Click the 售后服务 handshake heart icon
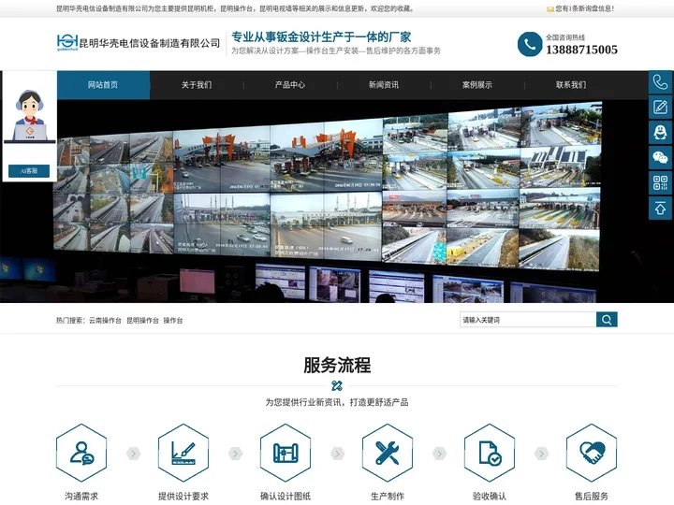This screenshot has height=505, width=674. (592, 453)
